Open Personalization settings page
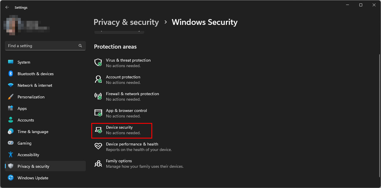The height and width of the screenshot is (188, 381). pyautogui.click(x=31, y=97)
